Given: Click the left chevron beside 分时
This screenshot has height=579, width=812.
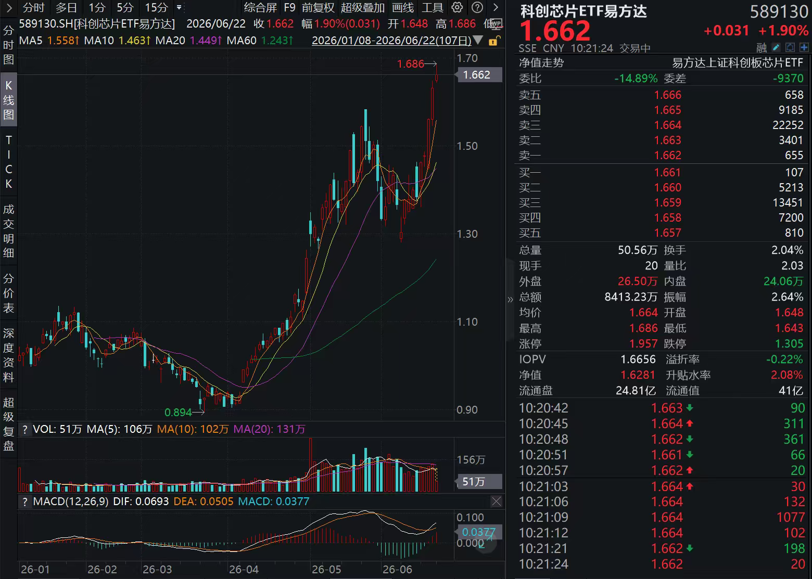Looking at the screenshot, I should point(9,7).
